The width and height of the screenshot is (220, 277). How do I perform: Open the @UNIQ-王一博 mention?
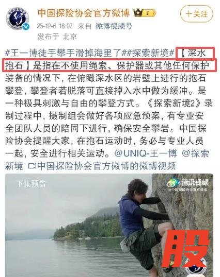(146, 153)
